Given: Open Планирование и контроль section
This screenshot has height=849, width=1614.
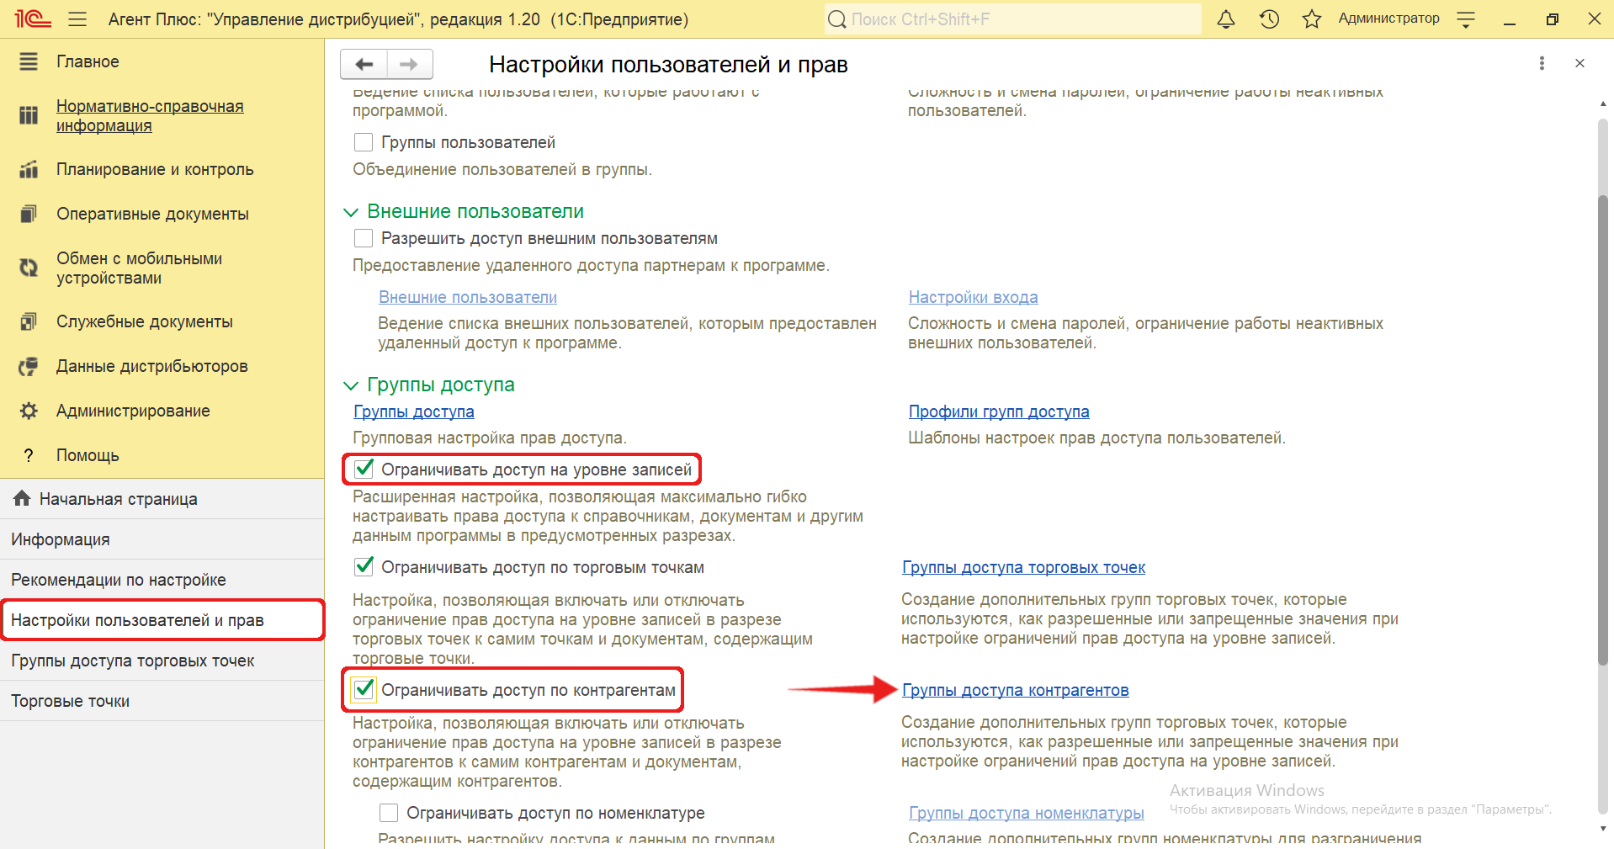Looking at the screenshot, I should (x=155, y=169).
